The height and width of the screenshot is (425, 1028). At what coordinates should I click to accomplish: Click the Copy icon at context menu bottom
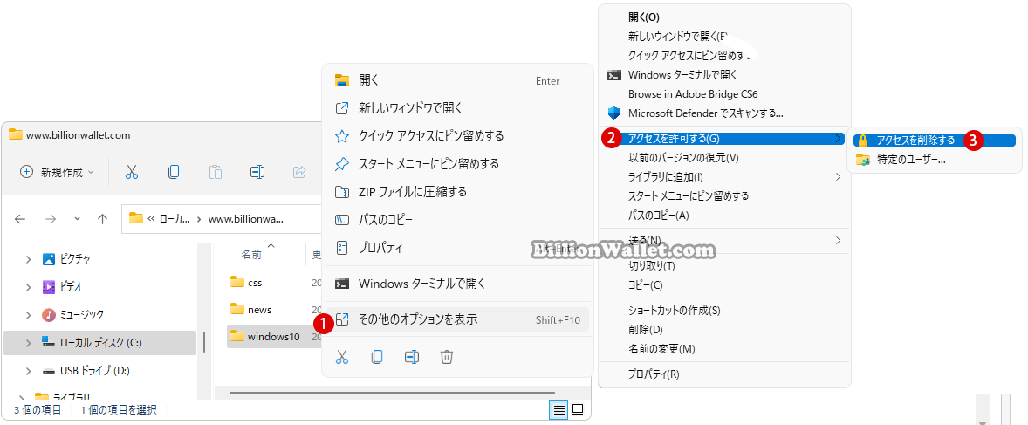(377, 357)
